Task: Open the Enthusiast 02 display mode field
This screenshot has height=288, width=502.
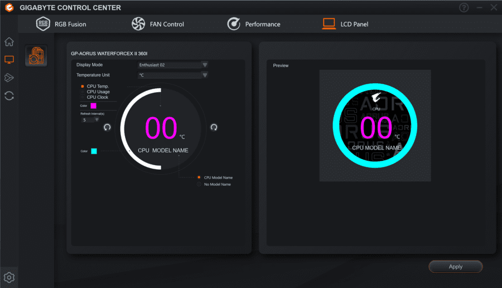Action: pos(172,65)
